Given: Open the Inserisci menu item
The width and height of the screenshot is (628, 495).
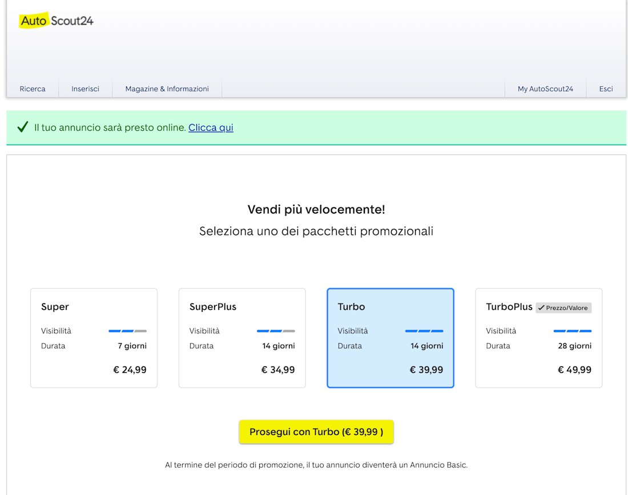Looking at the screenshot, I should click(85, 88).
